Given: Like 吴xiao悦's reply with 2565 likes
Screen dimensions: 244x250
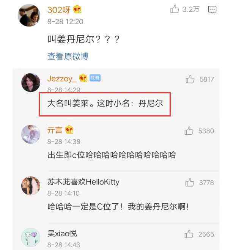Looking at the screenshot, I should (x=189, y=234).
